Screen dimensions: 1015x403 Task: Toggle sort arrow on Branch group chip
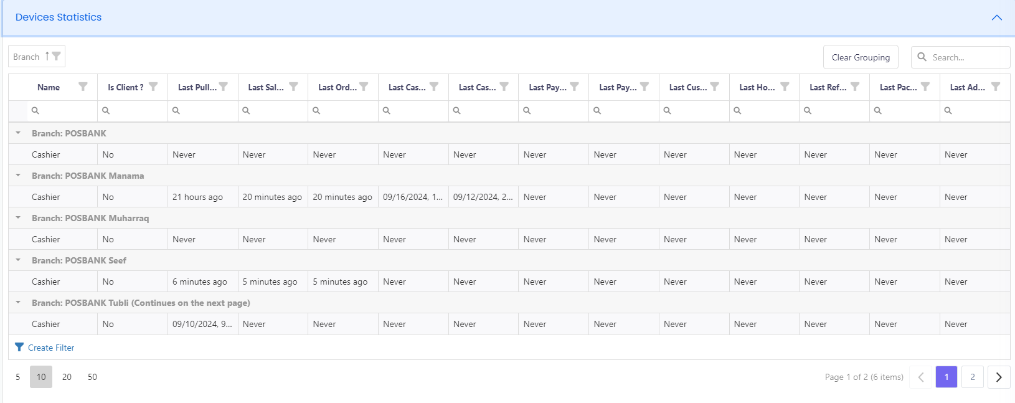point(47,56)
